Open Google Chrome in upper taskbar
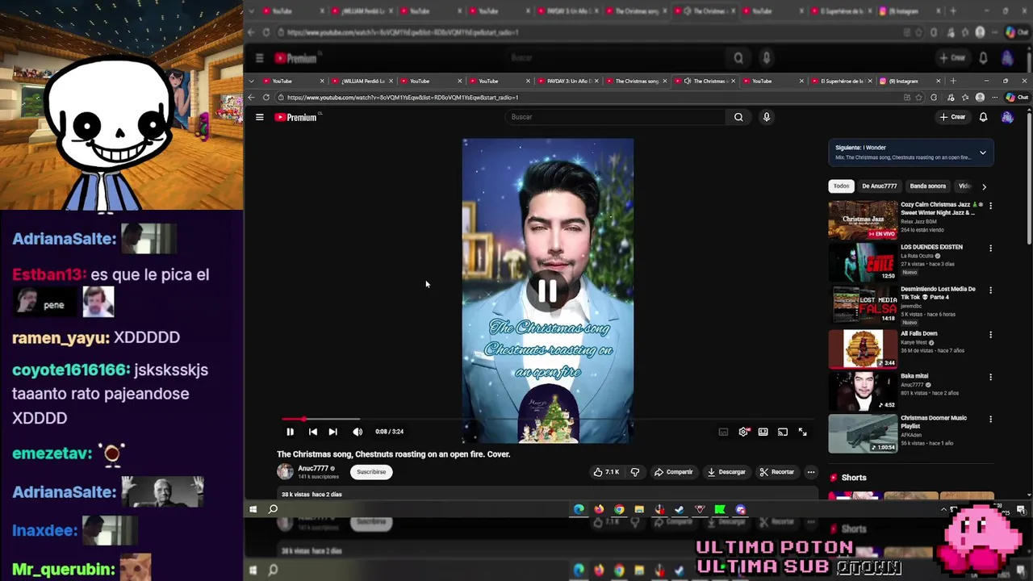This screenshot has width=1033, height=581. pos(619,509)
